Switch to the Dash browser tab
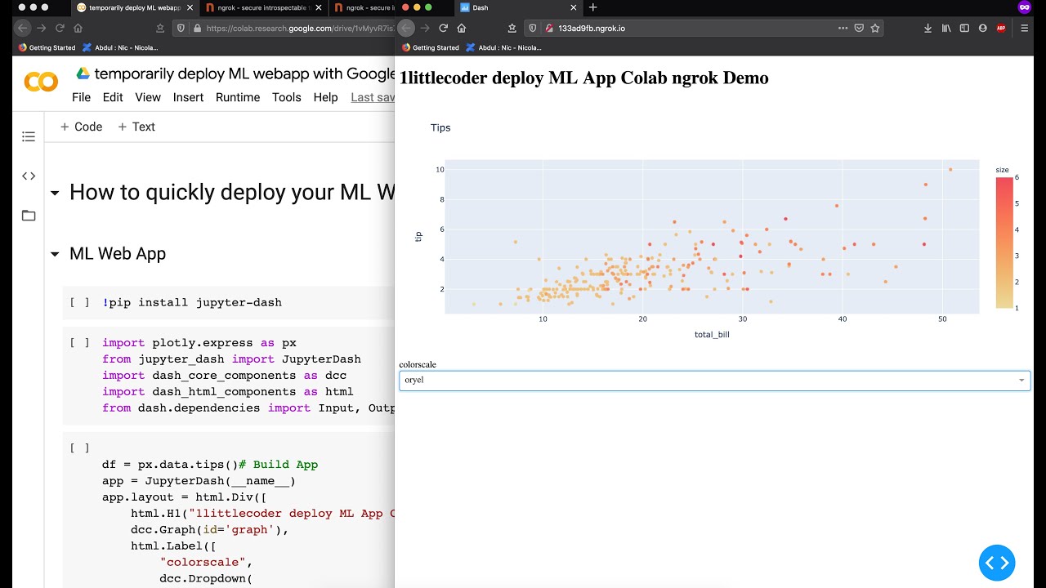The width and height of the screenshot is (1046, 588). pyautogui.click(x=515, y=7)
